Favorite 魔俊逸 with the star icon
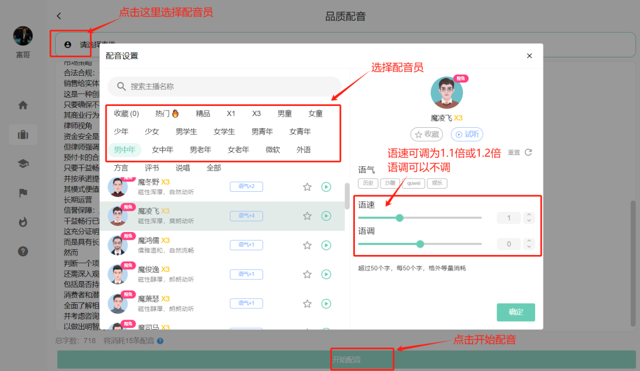640x371 pixels. pyautogui.click(x=308, y=275)
